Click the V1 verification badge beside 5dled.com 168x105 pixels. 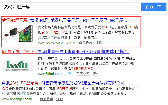(71, 74)
